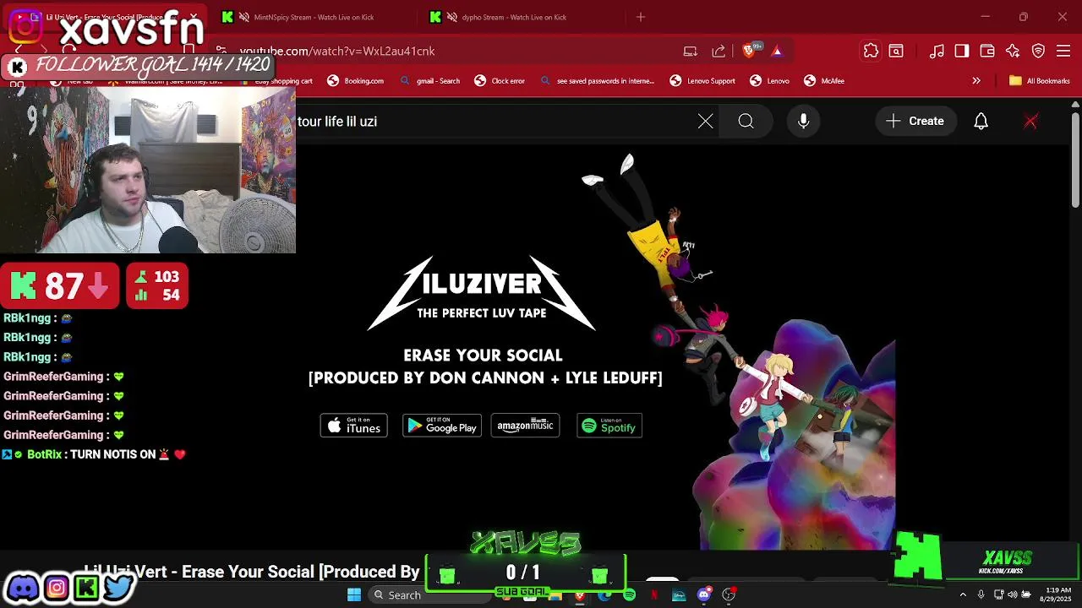Click the install app icon in address bar
The width and height of the screenshot is (1082, 608).
(x=691, y=51)
